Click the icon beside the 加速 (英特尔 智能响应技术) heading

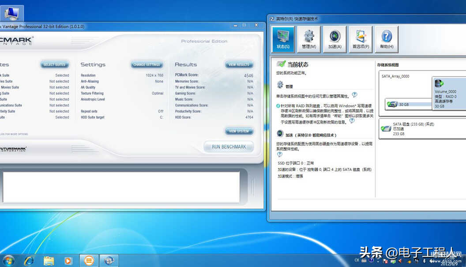280,133
